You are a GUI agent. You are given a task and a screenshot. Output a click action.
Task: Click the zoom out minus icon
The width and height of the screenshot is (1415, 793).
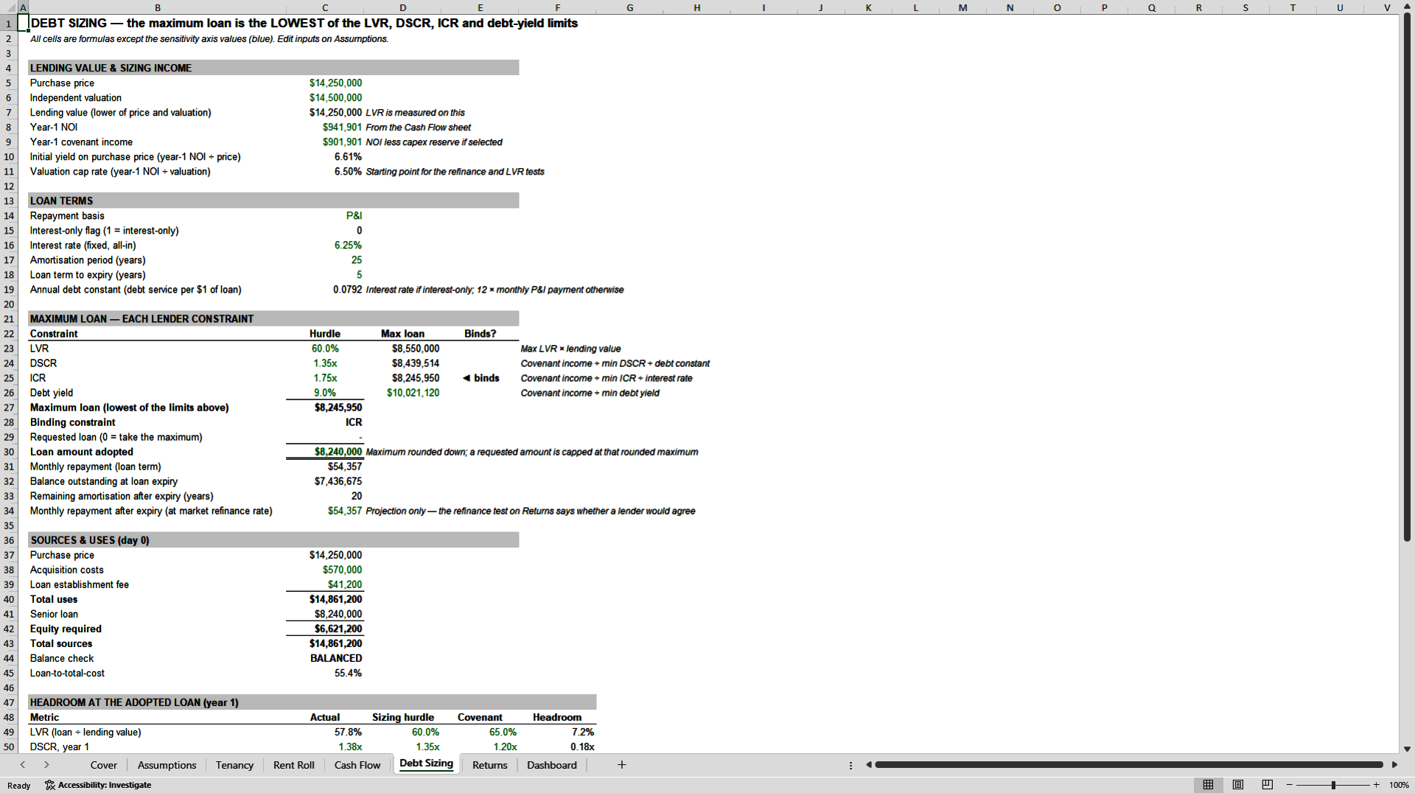(x=1290, y=785)
